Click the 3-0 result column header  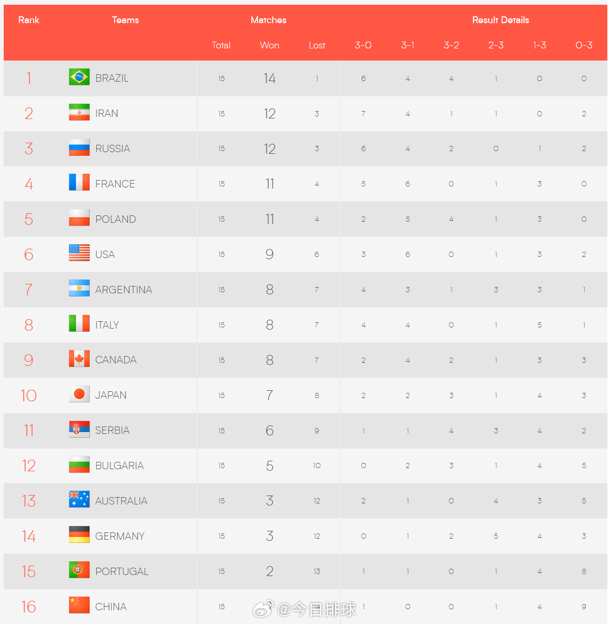(363, 45)
